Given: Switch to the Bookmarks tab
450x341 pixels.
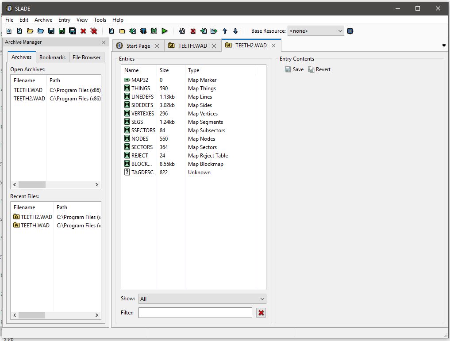Looking at the screenshot, I should click(52, 57).
